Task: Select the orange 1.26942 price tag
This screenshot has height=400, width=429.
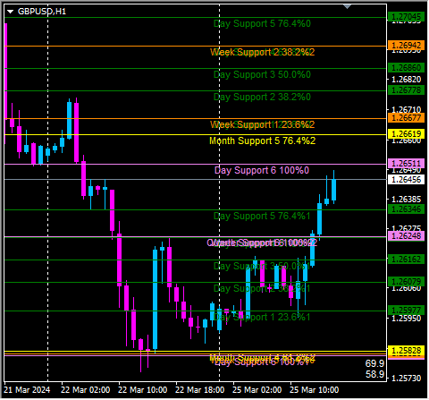Action: point(407,46)
